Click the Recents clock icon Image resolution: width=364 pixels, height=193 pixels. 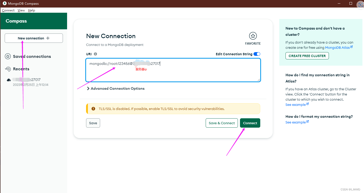[8, 69]
